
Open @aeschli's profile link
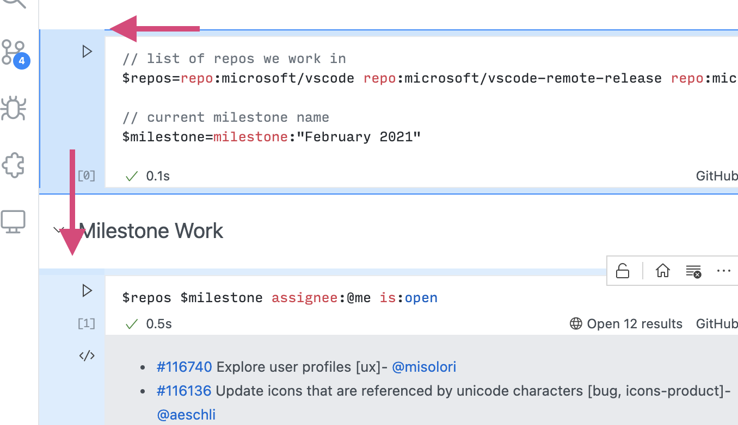coord(187,414)
